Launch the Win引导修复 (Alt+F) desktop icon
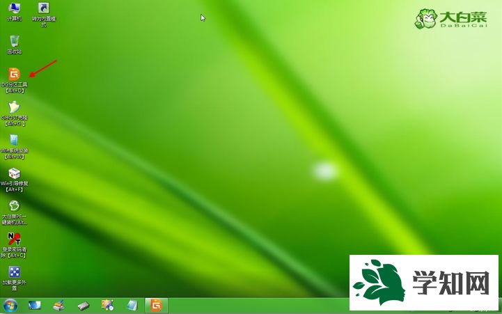502x314 pixels. coord(14,180)
